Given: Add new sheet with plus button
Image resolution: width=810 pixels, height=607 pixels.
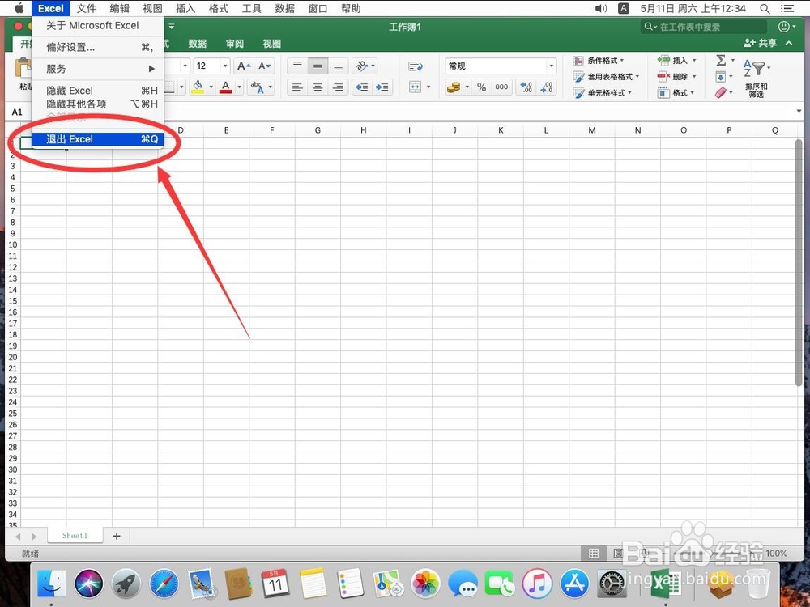Looking at the screenshot, I should click(117, 536).
